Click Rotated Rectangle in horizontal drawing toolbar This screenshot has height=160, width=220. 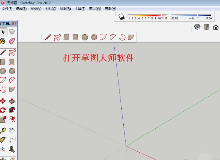pyautogui.click(x=75, y=37)
